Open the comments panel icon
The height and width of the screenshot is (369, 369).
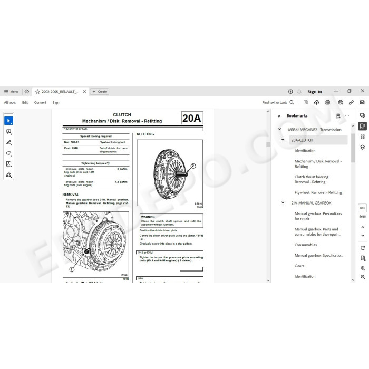click(x=363, y=115)
